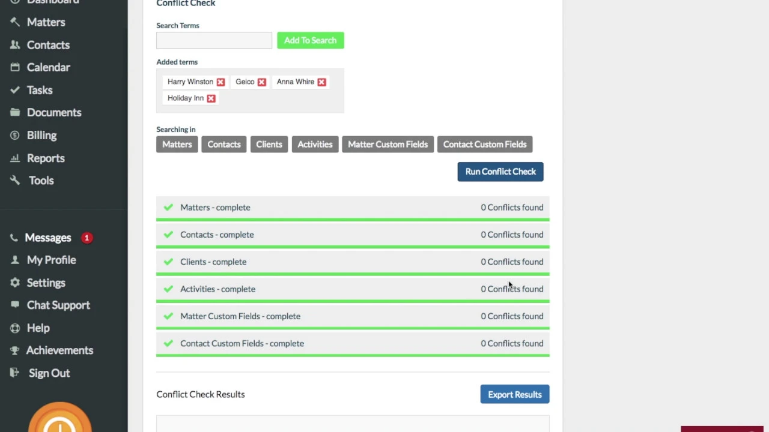Open Messages from the sidebar
Viewport: 769px width, 432px height.
48,238
